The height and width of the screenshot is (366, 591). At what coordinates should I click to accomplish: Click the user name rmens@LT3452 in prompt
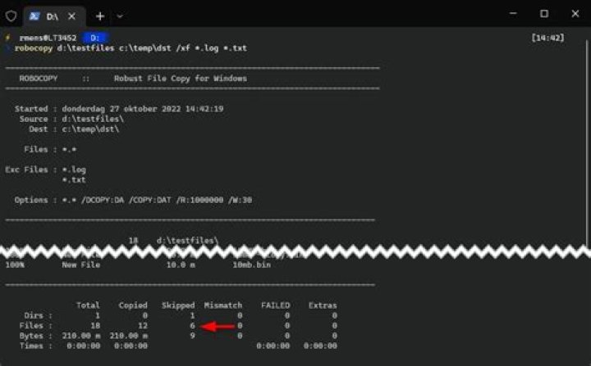pyautogui.click(x=48, y=38)
